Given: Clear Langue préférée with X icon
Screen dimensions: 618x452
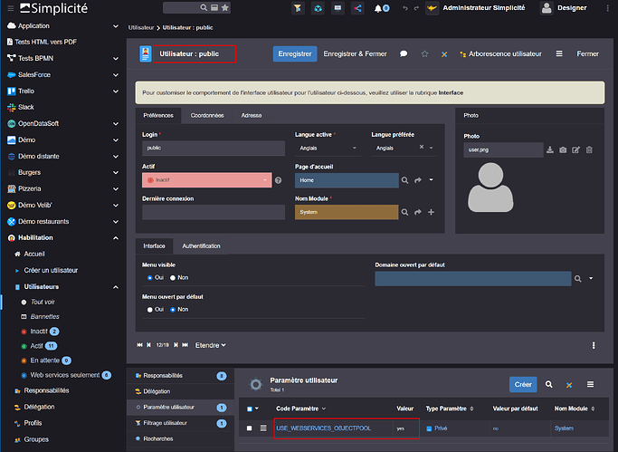Looking at the screenshot, I should pos(422,147).
